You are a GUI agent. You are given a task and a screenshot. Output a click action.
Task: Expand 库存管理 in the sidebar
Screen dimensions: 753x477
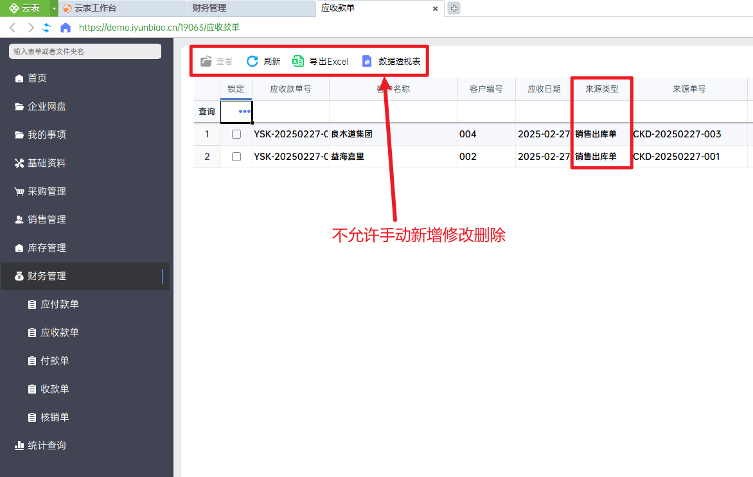click(85, 248)
